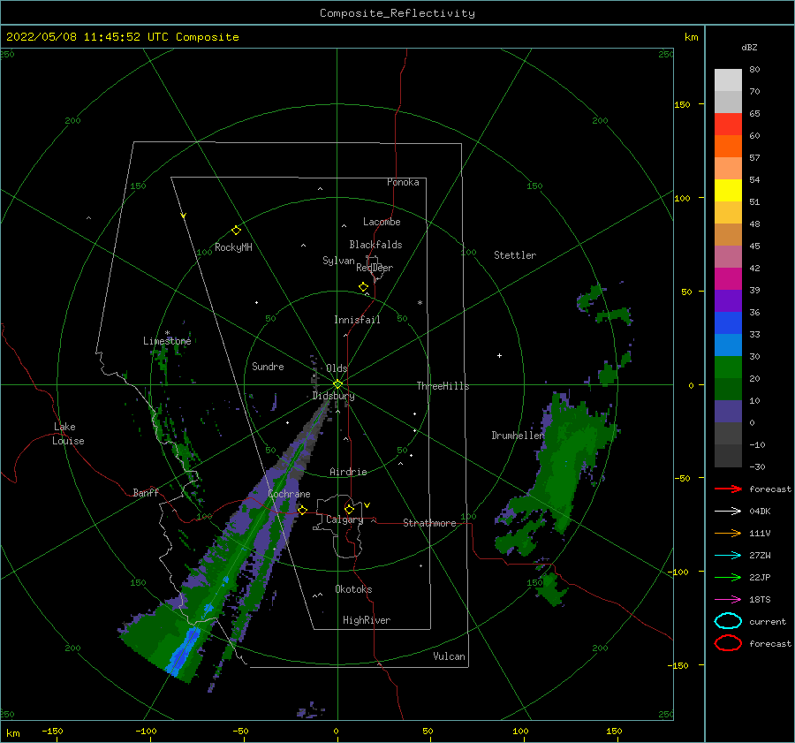Click the yellow diamond marker near Cochrane

coord(302,510)
